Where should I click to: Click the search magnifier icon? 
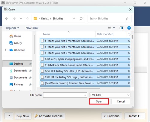(x=127, y=19)
